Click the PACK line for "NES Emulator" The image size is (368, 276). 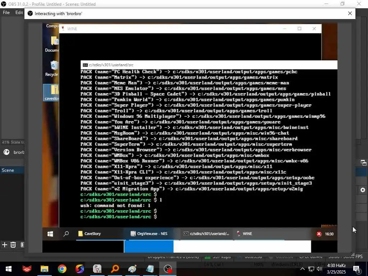point(183,88)
